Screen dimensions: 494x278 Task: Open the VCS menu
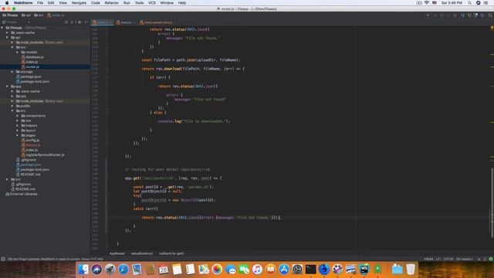pos(152,3)
